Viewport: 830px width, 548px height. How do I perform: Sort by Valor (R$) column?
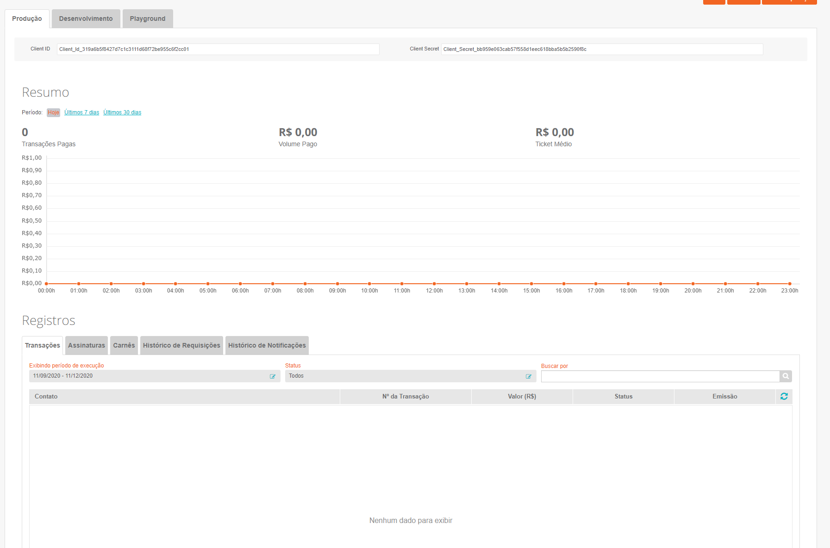pos(522,397)
